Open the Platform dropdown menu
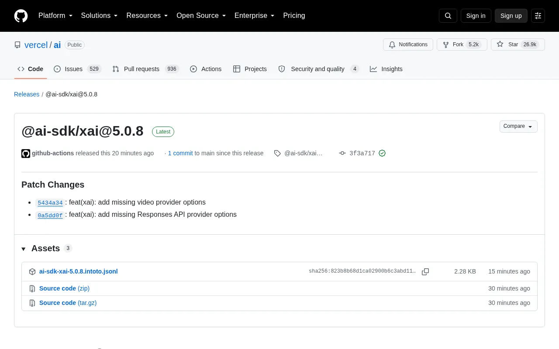The image size is (559, 349). coord(55,16)
